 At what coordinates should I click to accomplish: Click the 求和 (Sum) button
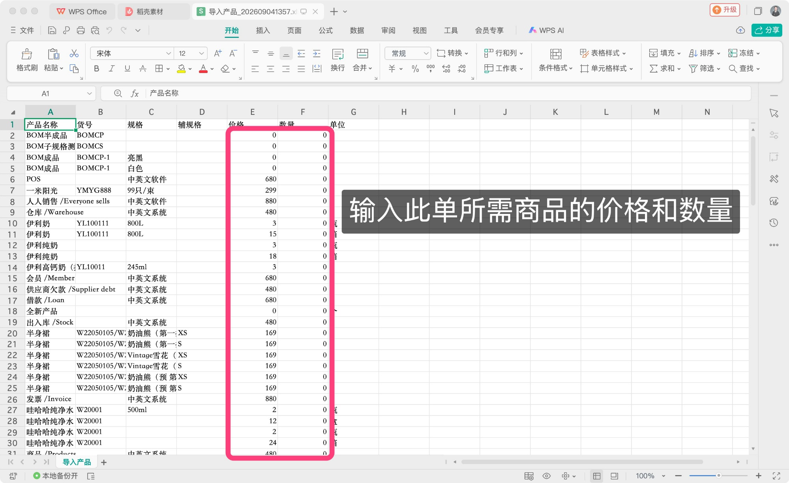click(x=665, y=69)
